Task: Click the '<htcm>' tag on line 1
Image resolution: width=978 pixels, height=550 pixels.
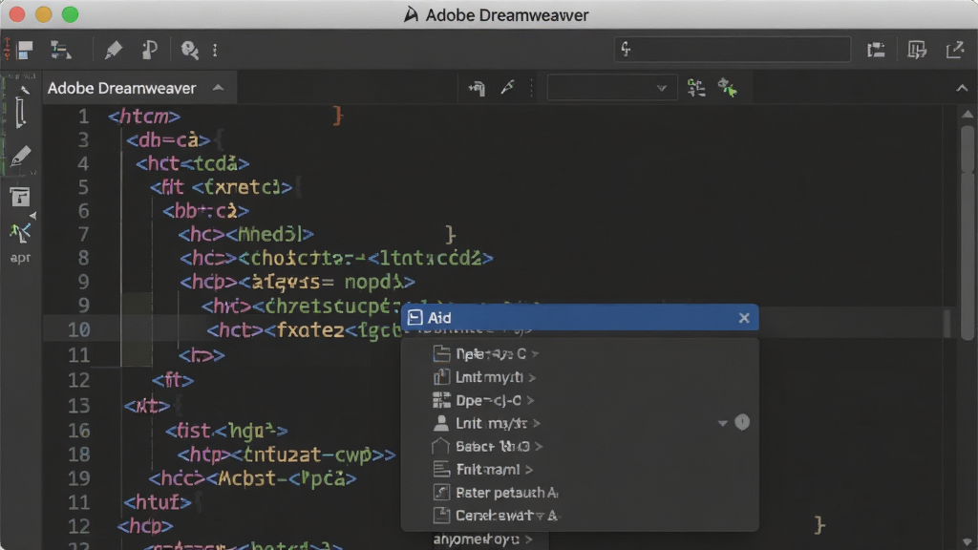Action: (144, 116)
